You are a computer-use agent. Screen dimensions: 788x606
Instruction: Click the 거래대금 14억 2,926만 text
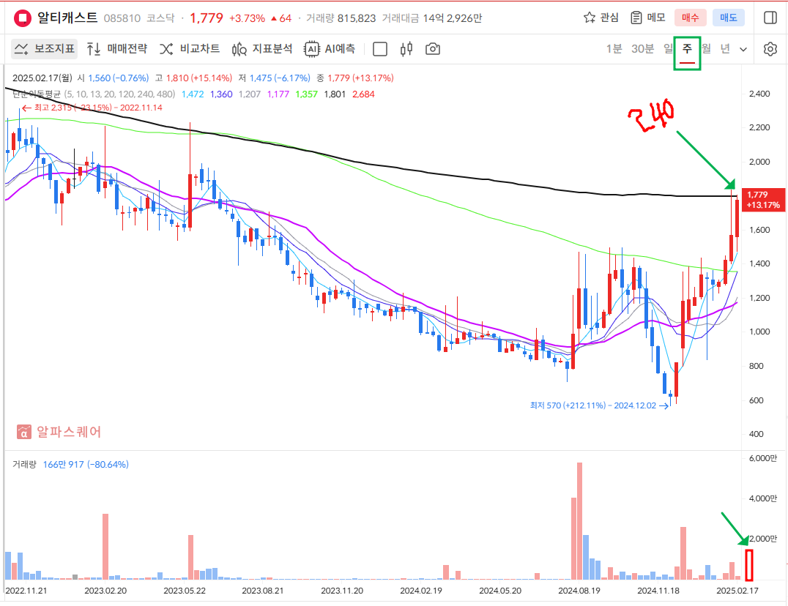click(431, 18)
